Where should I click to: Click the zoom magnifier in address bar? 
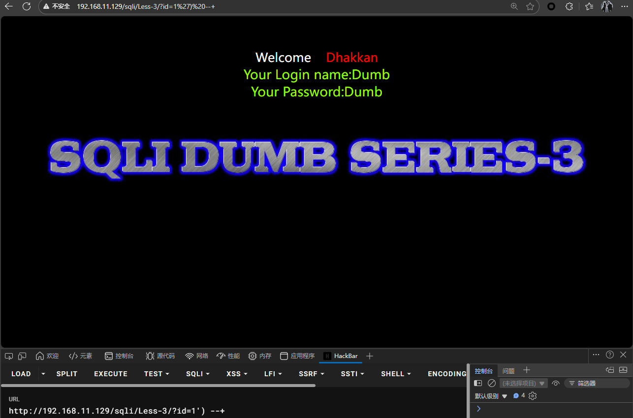click(514, 6)
